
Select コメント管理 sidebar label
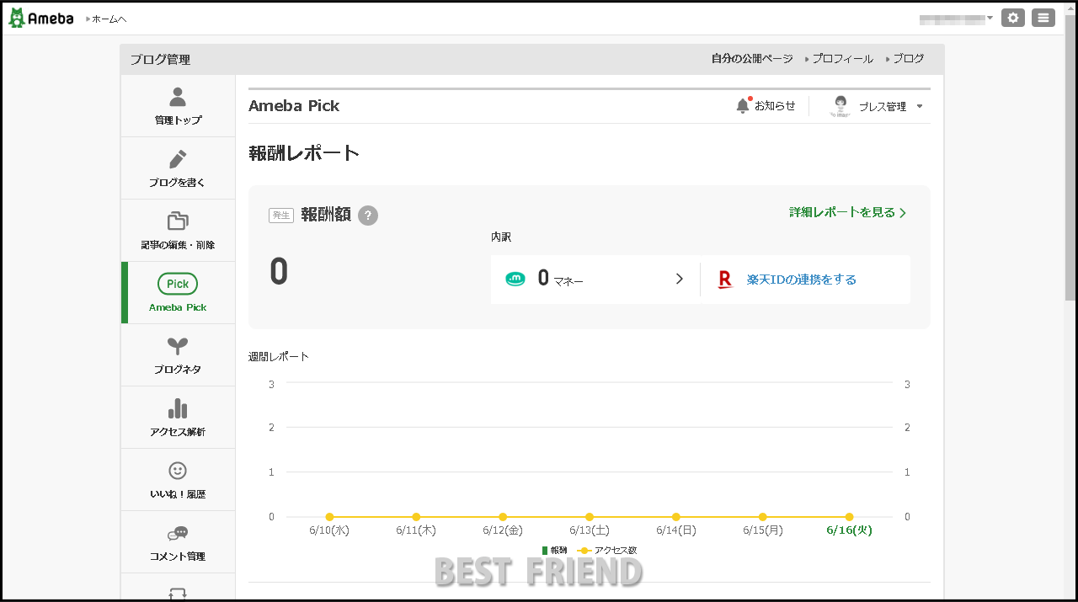coord(178,557)
